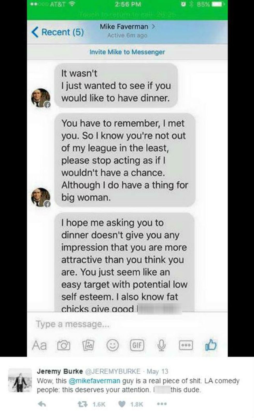Image resolution: width=254 pixels, height=418 pixels.
Task: Tap the Type a message field
Action: pyautogui.click(x=127, y=324)
